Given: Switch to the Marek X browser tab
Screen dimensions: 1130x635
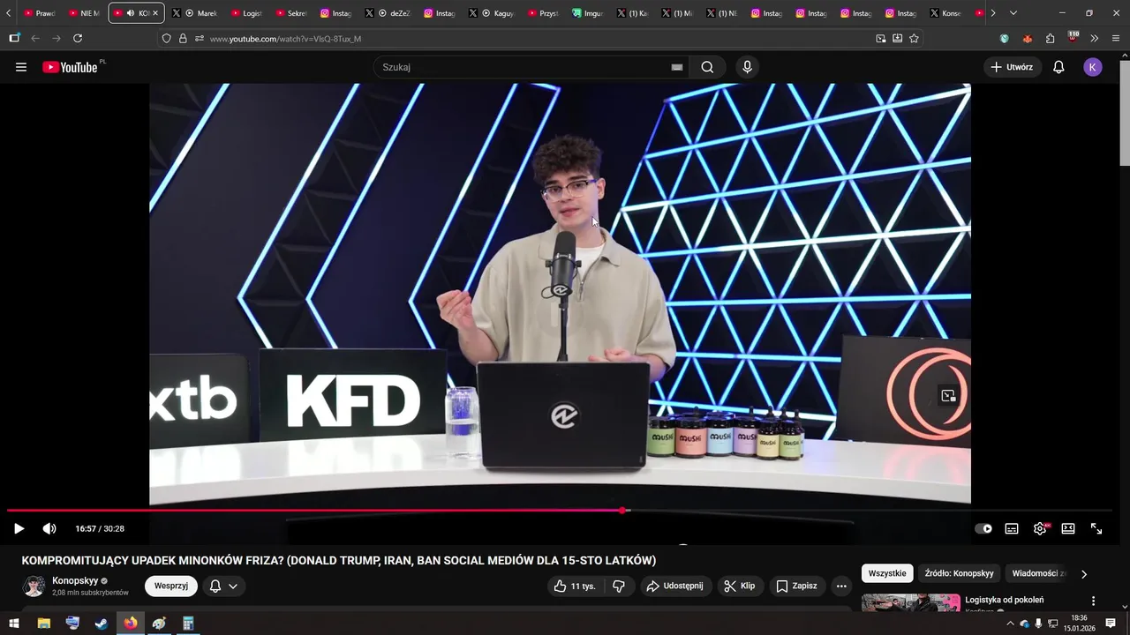Looking at the screenshot, I should point(194,13).
